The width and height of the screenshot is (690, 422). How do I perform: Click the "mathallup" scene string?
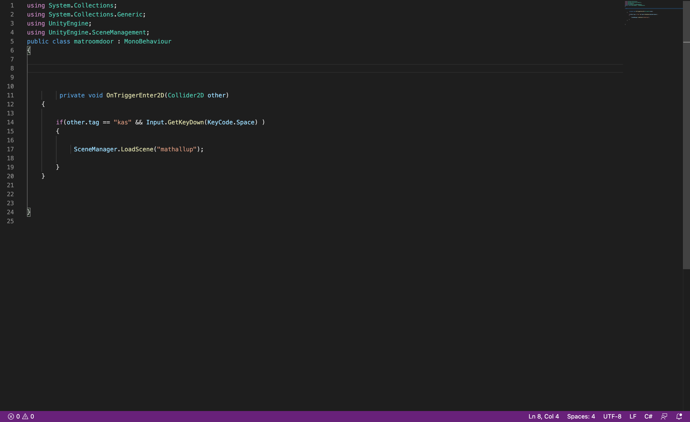pos(177,149)
